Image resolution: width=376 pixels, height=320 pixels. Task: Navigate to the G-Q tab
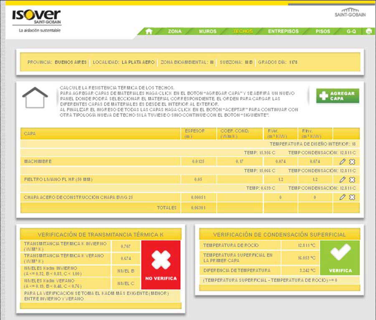[351, 31]
